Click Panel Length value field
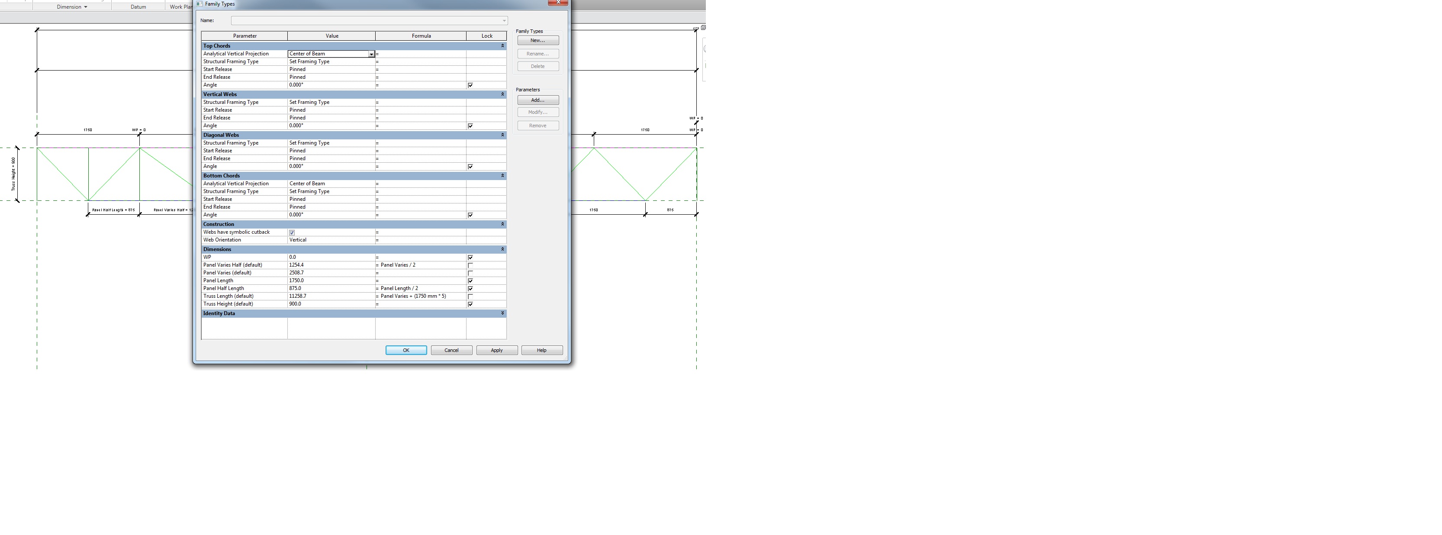The height and width of the screenshot is (535, 1442). coord(330,281)
